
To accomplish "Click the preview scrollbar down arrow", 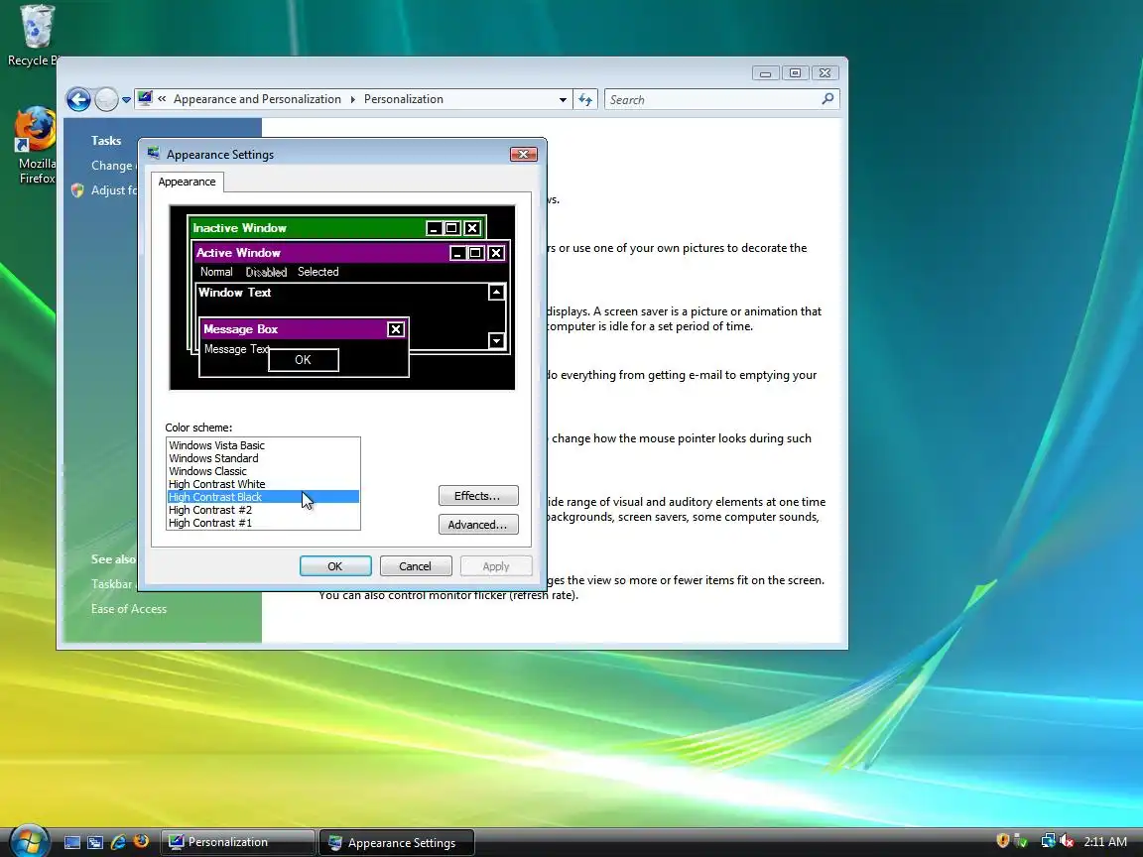I will (x=496, y=340).
